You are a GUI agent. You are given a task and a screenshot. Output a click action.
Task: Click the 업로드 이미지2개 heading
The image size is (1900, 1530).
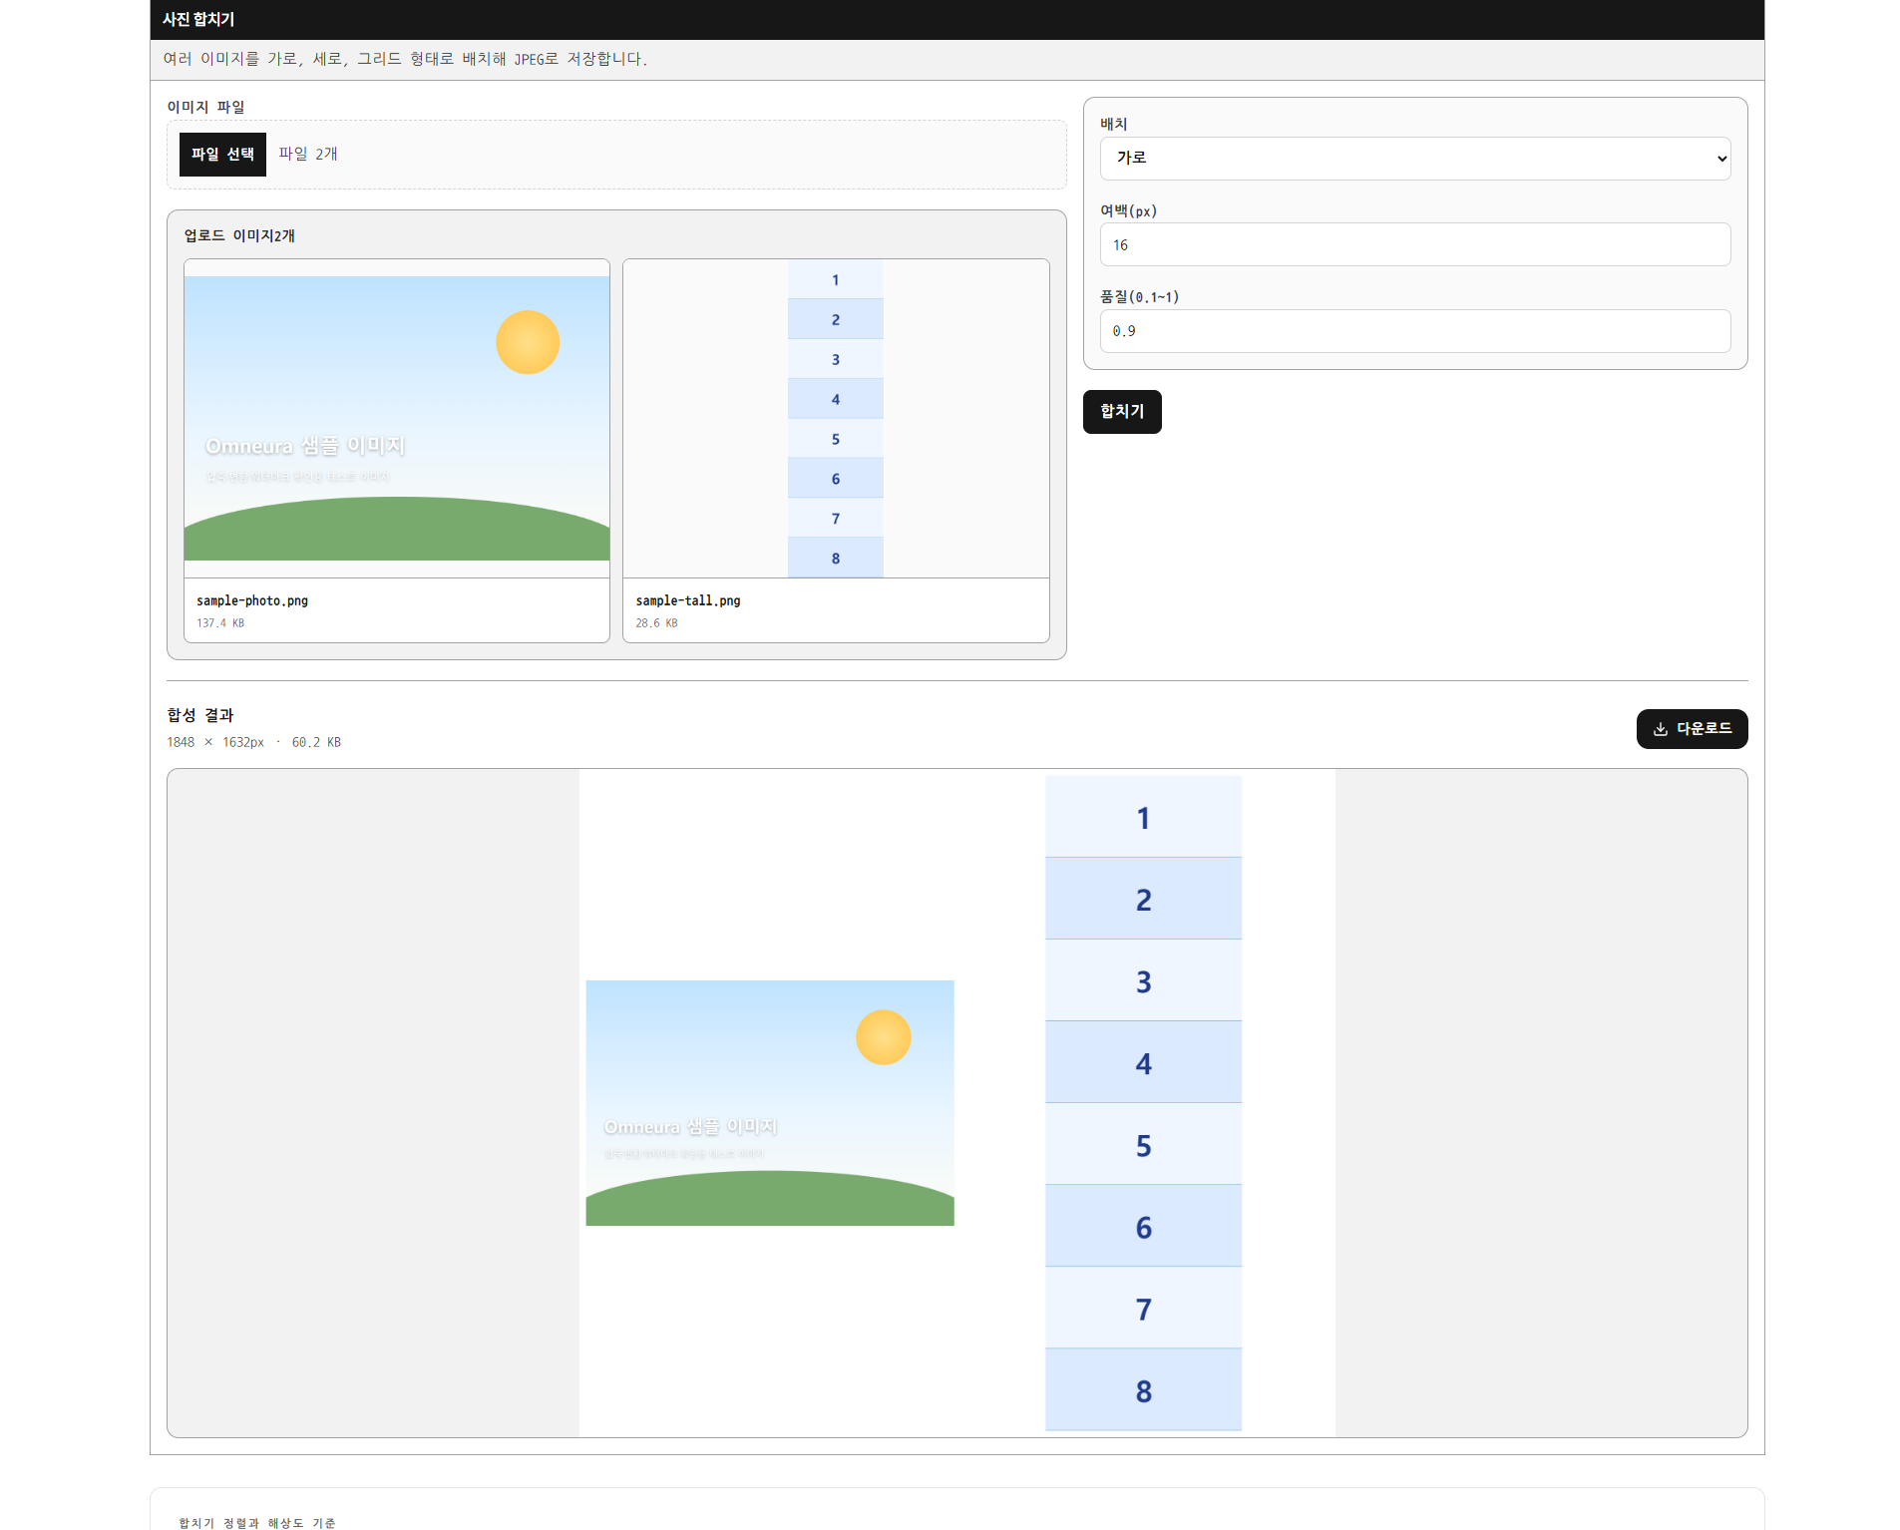tap(239, 235)
